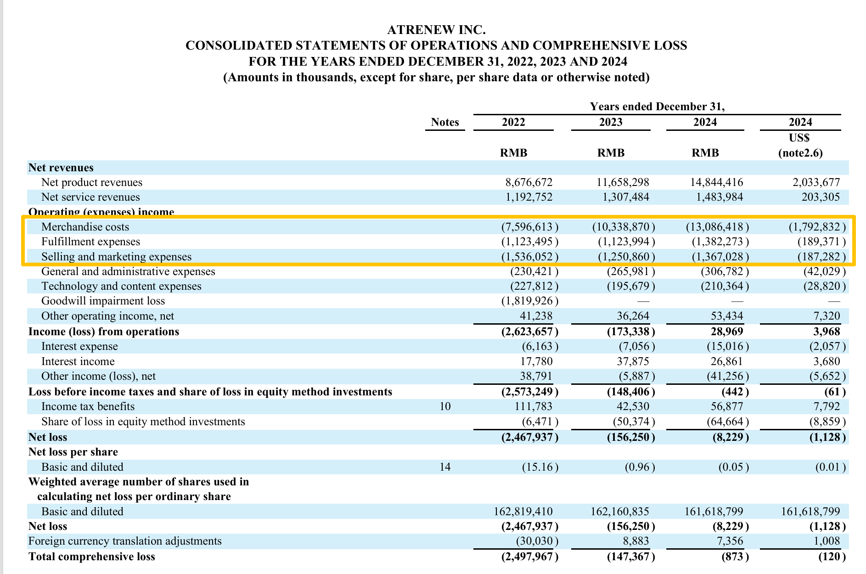
Task: Click the 1,483,984 net service value
Action: [x=720, y=197]
